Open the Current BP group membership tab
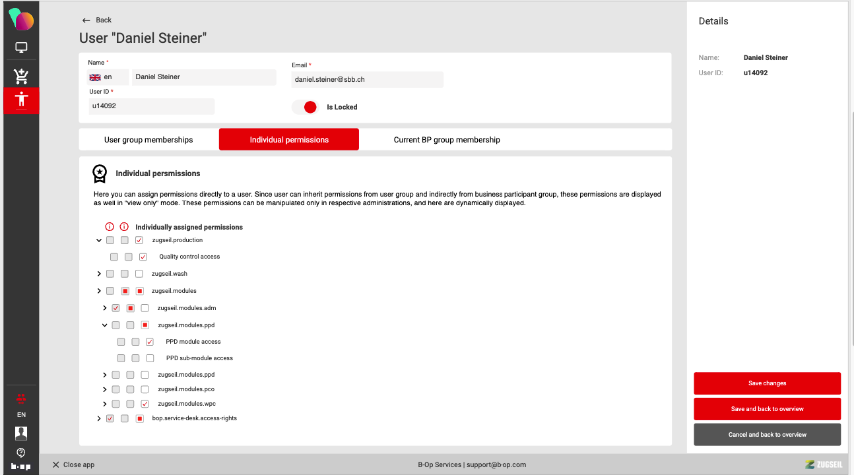The height and width of the screenshot is (475, 854). click(447, 140)
